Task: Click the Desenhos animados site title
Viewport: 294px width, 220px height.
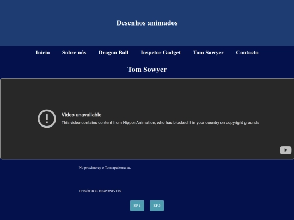Action: click(x=147, y=23)
